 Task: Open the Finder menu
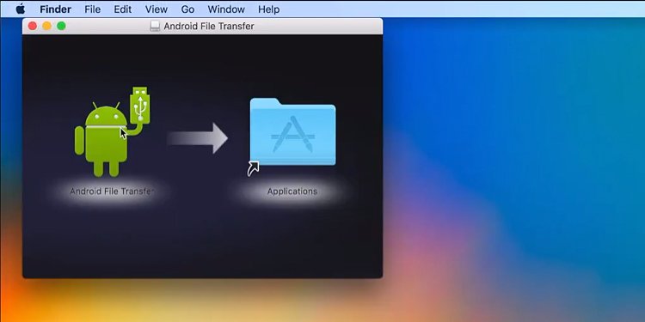pos(56,9)
